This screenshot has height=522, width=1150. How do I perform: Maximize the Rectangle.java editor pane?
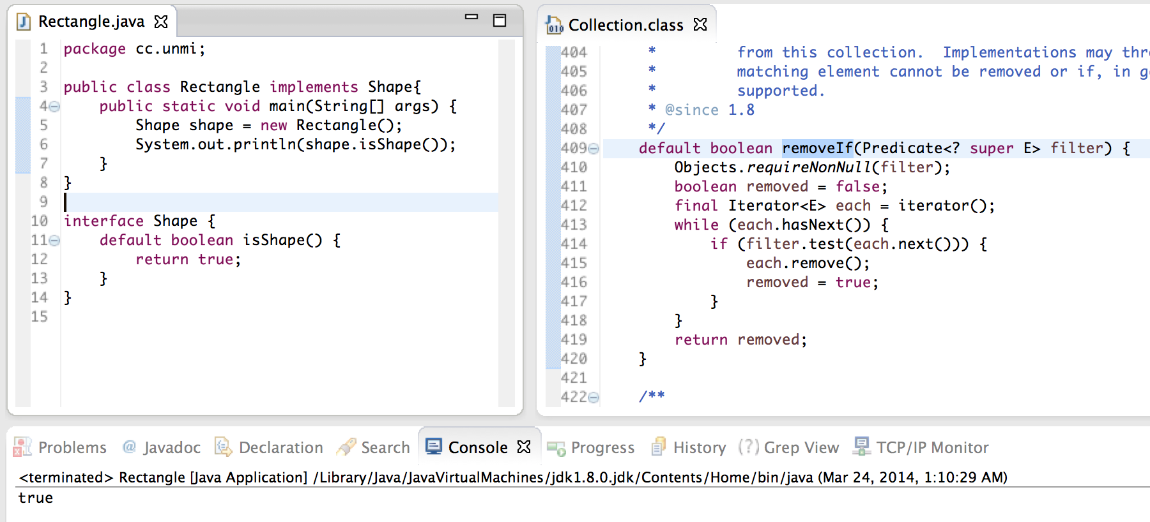pos(500,20)
